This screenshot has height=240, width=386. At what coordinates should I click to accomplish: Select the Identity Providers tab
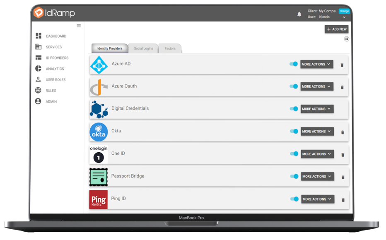click(x=110, y=48)
